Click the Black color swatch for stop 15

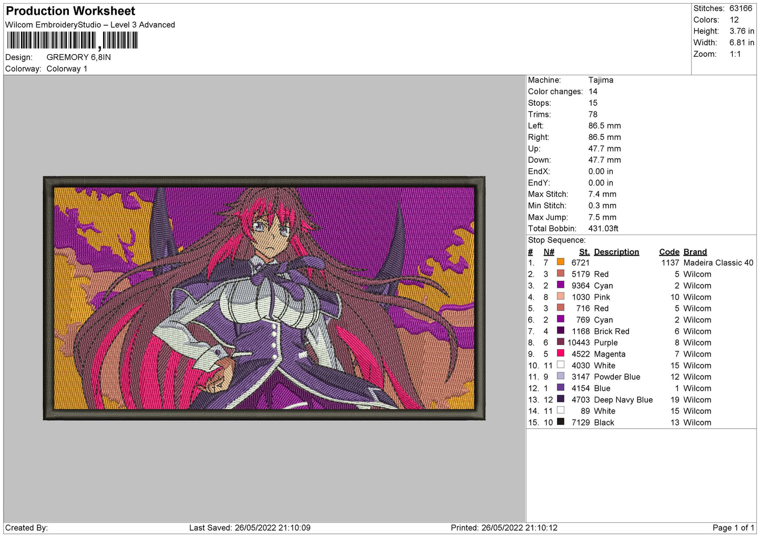[561, 422]
